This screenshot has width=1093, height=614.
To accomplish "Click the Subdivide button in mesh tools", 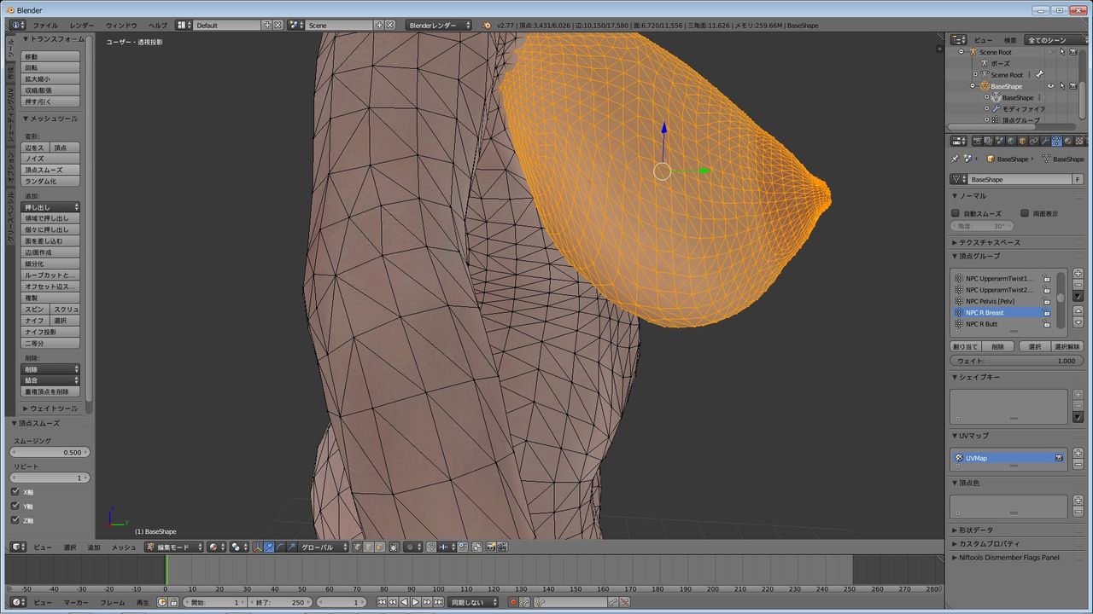I will (50, 264).
